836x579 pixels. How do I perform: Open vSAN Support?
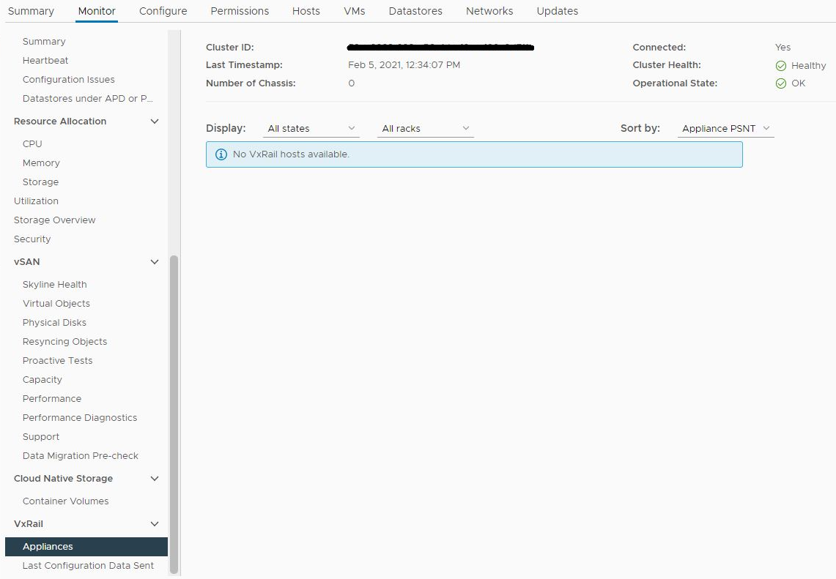(41, 437)
